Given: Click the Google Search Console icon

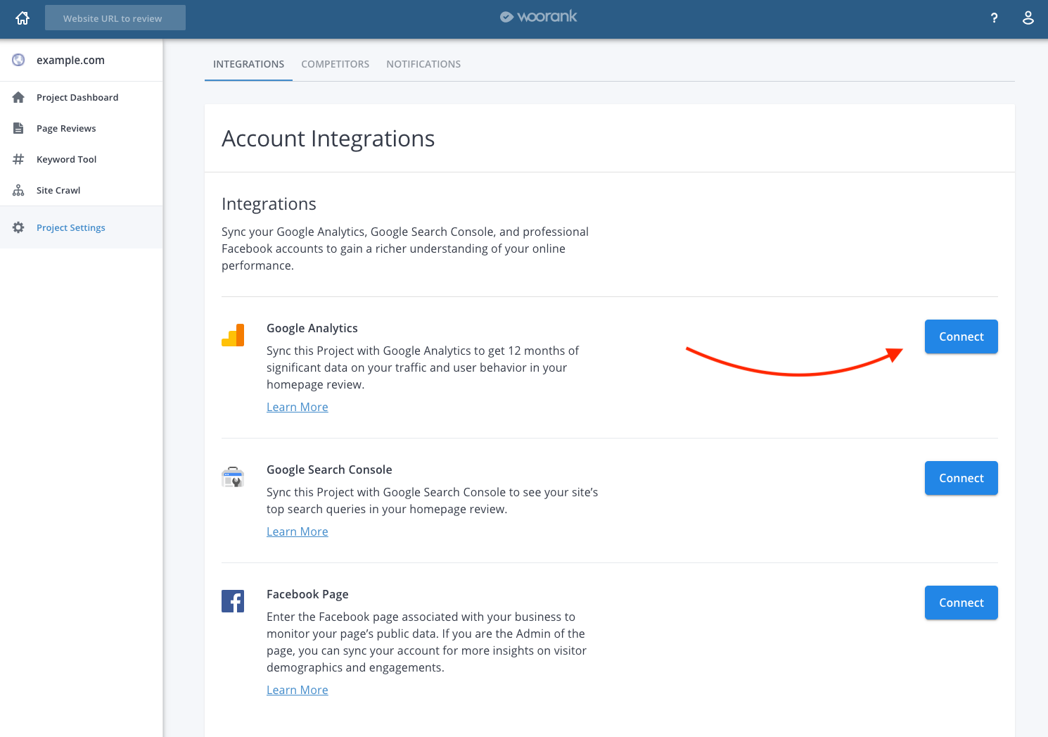Looking at the screenshot, I should 233,477.
